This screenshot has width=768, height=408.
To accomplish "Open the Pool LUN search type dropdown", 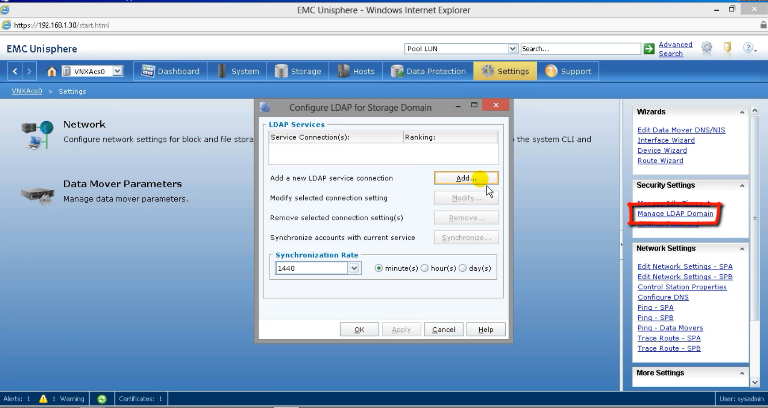I will coord(512,49).
